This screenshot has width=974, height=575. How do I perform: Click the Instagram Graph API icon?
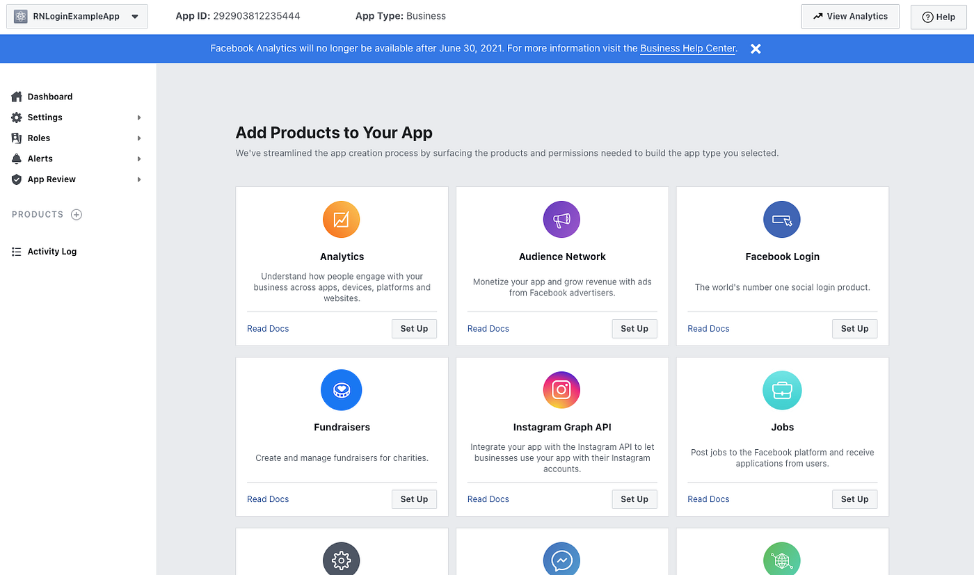click(x=561, y=390)
